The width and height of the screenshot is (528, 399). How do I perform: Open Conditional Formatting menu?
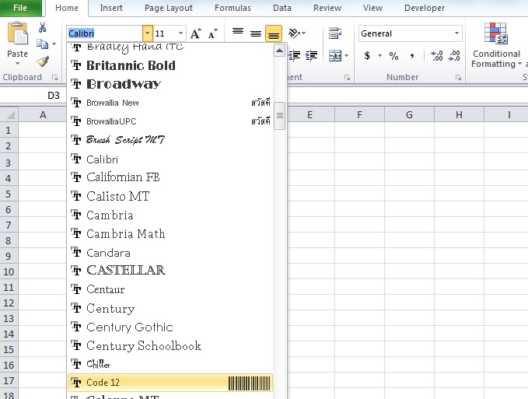point(496,45)
